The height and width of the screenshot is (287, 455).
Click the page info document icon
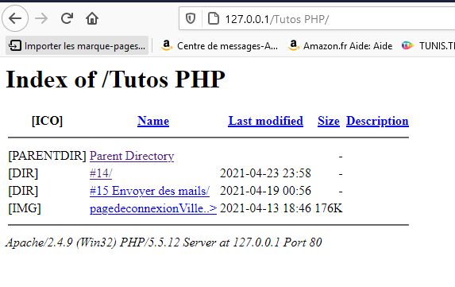(214, 19)
